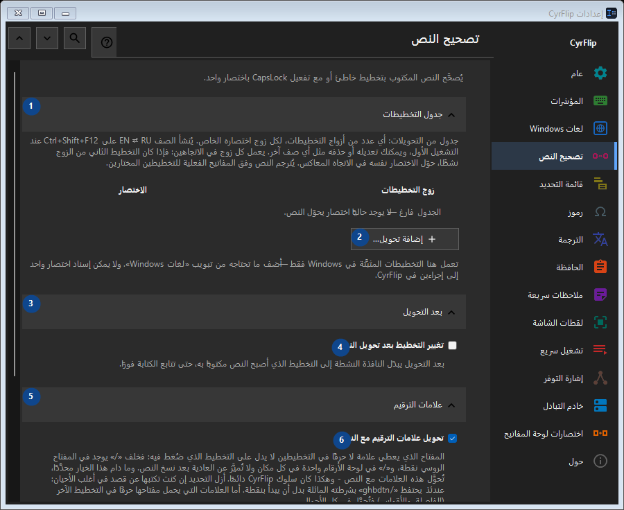Open the الترجمة tab

coord(555,239)
